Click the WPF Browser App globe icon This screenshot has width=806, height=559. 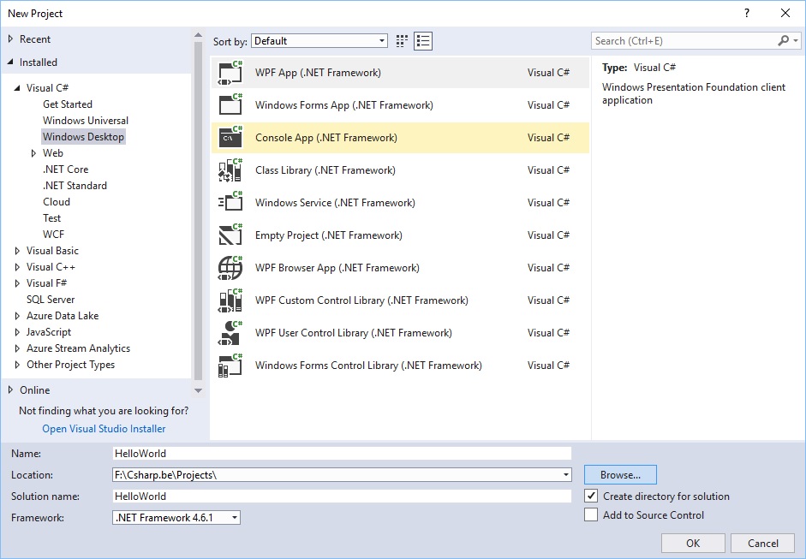pos(230,268)
